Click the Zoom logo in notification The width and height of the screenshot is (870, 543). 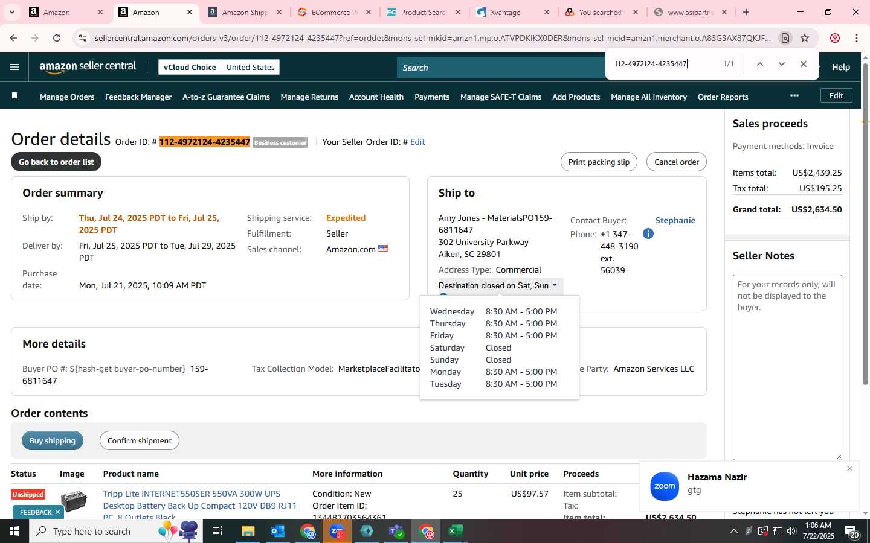pyautogui.click(x=665, y=486)
